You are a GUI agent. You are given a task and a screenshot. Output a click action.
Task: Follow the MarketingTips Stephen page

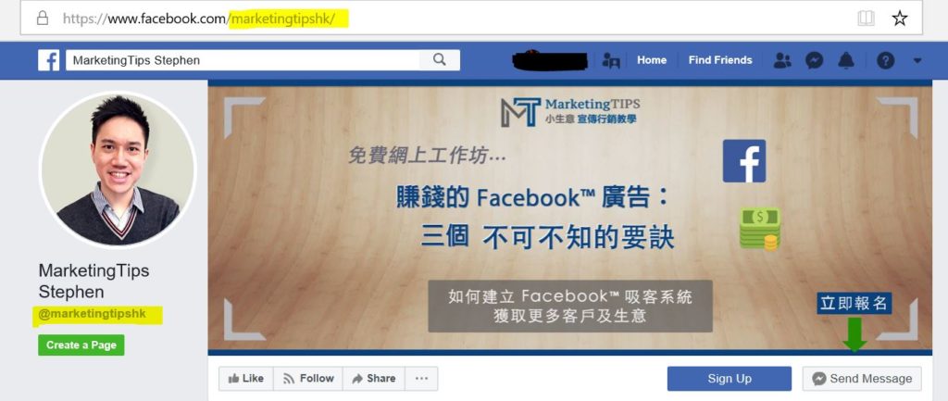click(308, 379)
